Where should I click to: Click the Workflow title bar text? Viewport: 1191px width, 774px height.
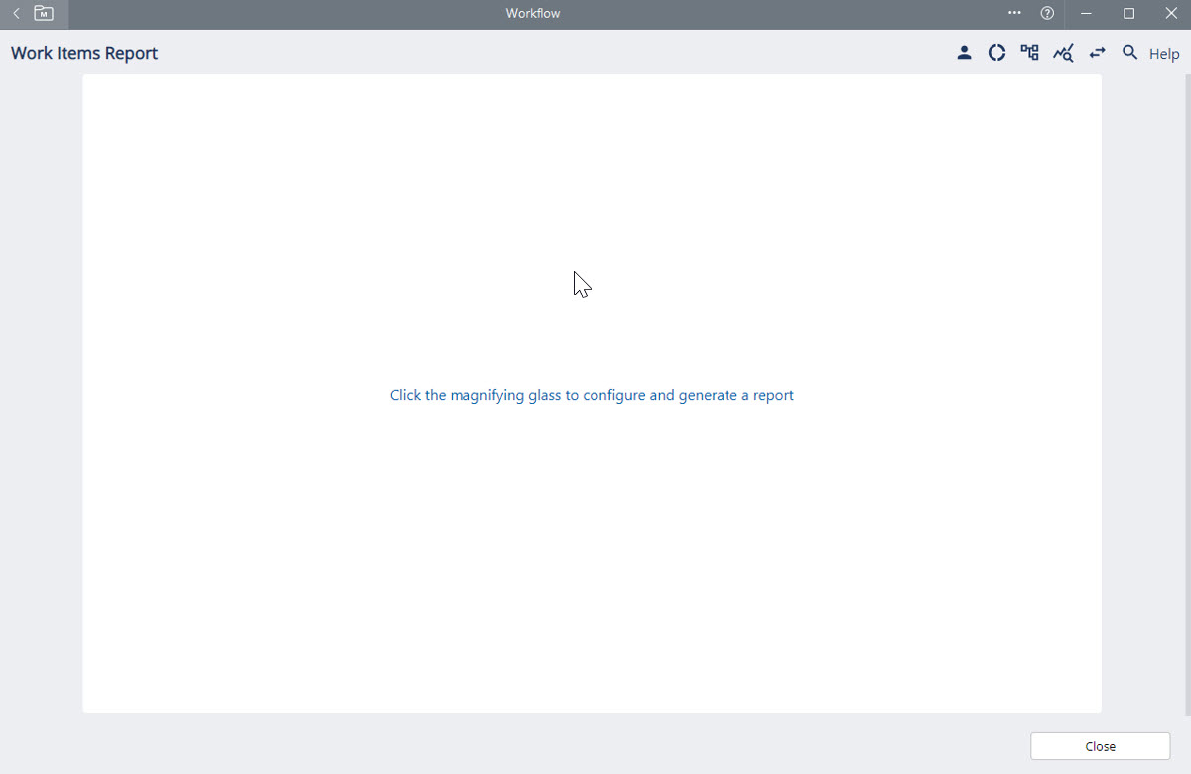click(x=533, y=14)
